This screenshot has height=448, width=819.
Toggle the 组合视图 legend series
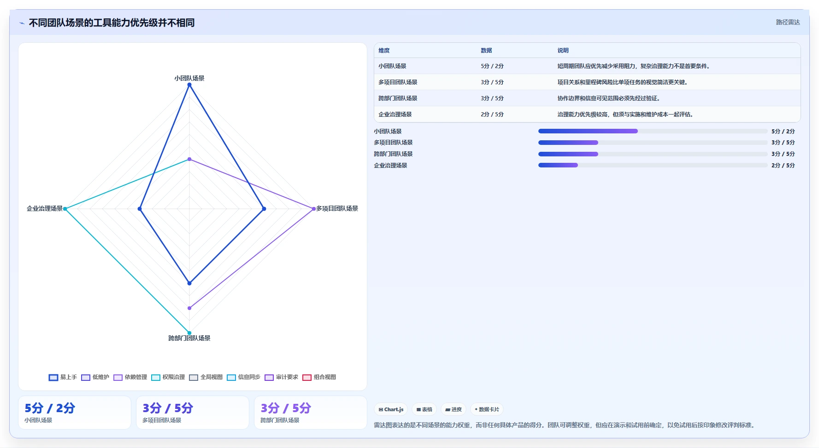(x=319, y=377)
